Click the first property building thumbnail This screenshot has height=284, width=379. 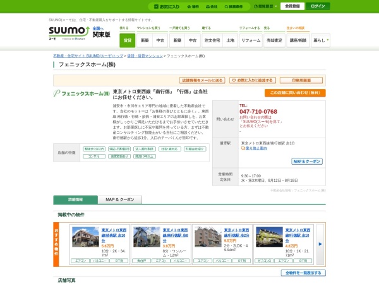(85, 237)
